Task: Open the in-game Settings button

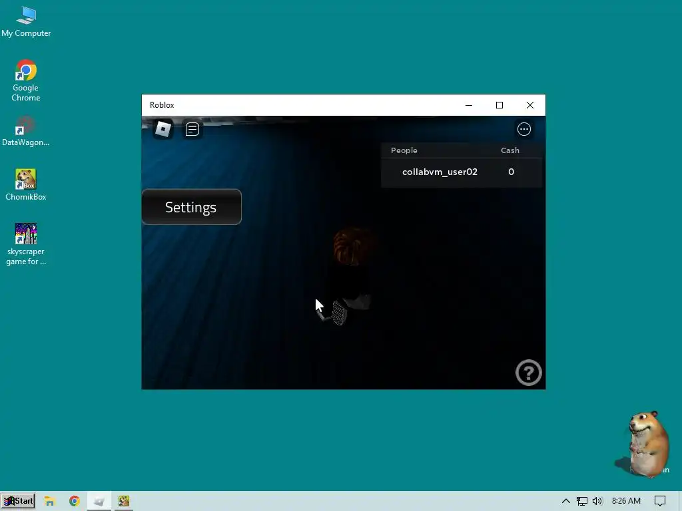Action: click(191, 207)
